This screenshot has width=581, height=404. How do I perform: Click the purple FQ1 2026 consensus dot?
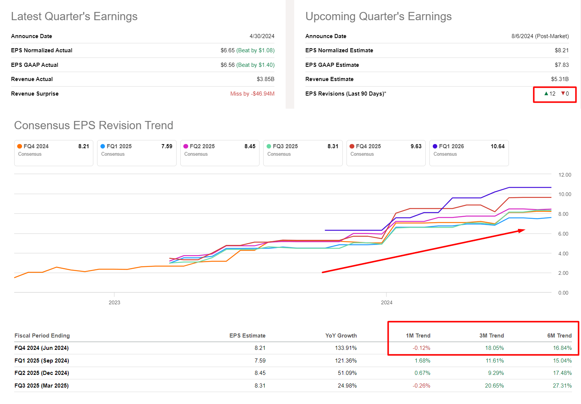pos(435,146)
